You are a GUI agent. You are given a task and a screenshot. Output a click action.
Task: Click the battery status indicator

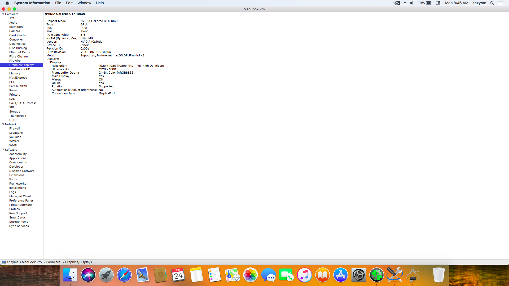425,3
